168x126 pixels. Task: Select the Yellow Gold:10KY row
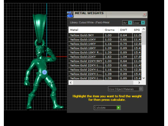pos(105,40)
